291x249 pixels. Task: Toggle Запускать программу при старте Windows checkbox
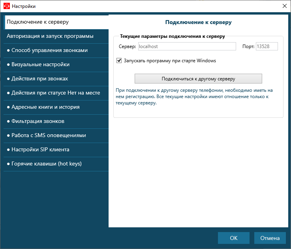(119, 61)
